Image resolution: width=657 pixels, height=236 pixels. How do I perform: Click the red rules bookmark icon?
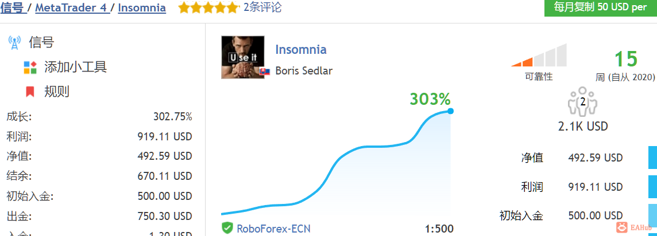click(x=30, y=92)
